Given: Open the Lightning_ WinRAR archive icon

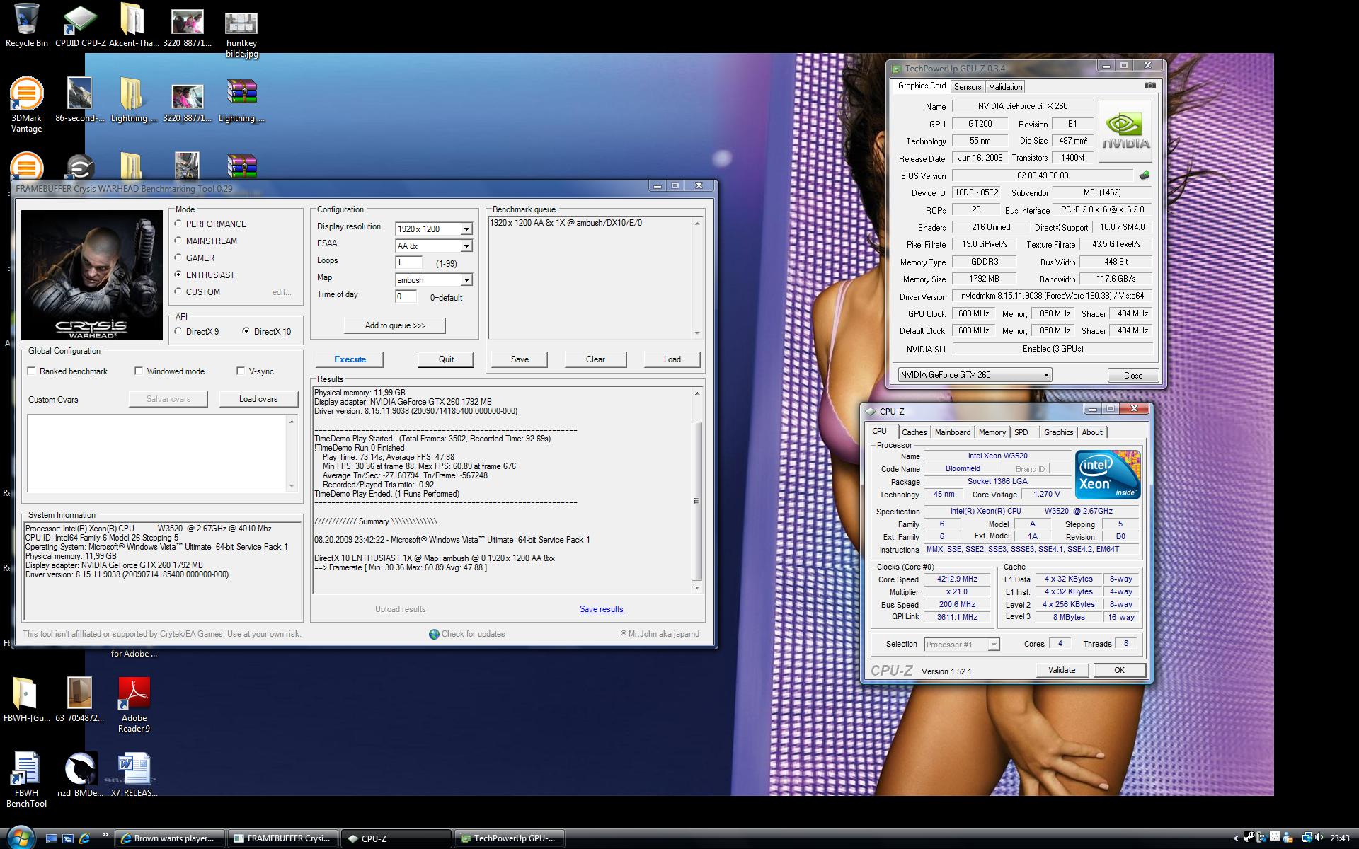Looking at the screenshot, I should pos(241,100).
